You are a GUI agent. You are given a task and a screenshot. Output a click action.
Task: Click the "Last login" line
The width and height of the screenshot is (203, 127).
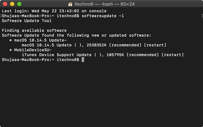[54, 11]
